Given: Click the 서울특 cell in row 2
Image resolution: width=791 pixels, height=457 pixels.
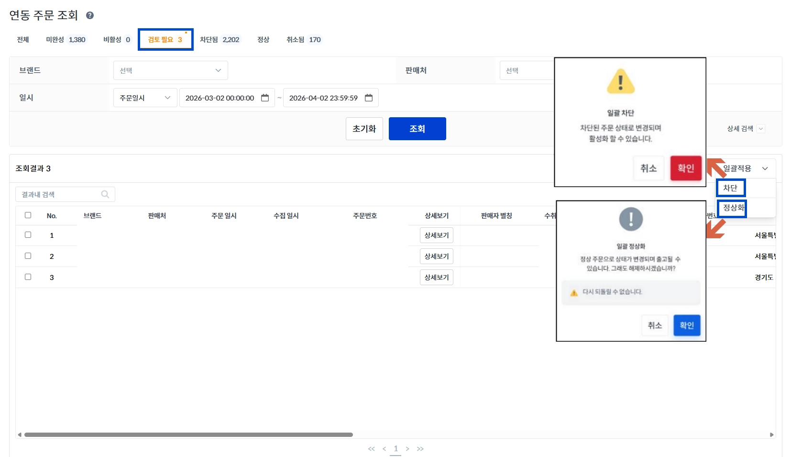Looking at the screenshot, I should point(765,256).
